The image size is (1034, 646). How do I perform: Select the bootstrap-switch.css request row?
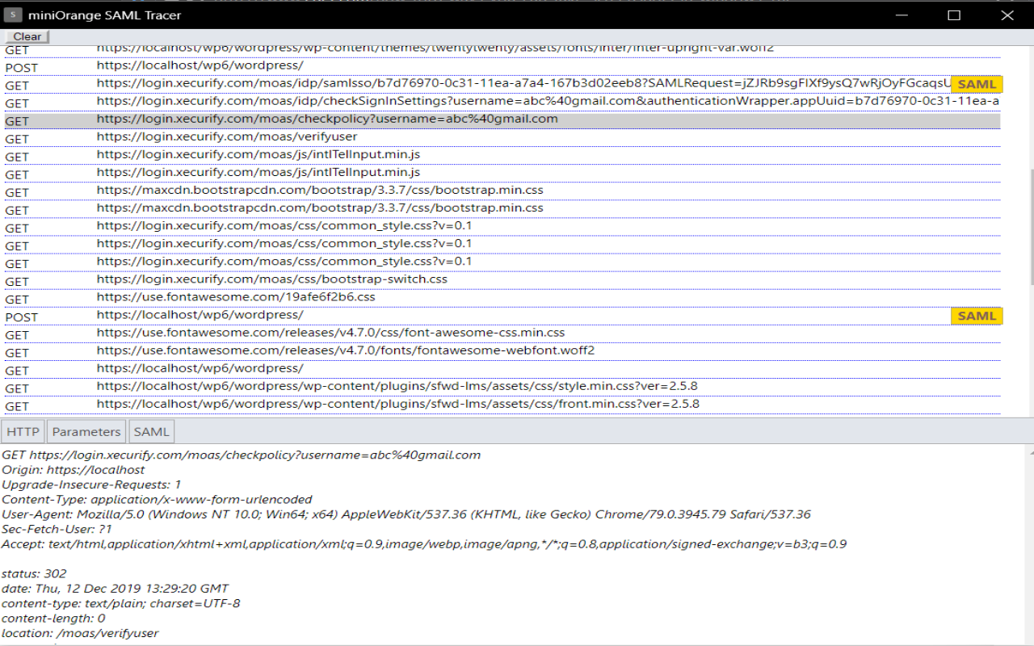(502, 280)
